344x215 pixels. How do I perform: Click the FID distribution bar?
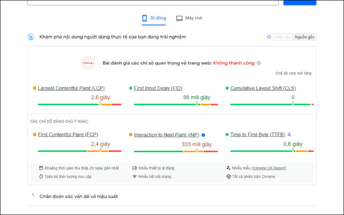click(176, 104)
